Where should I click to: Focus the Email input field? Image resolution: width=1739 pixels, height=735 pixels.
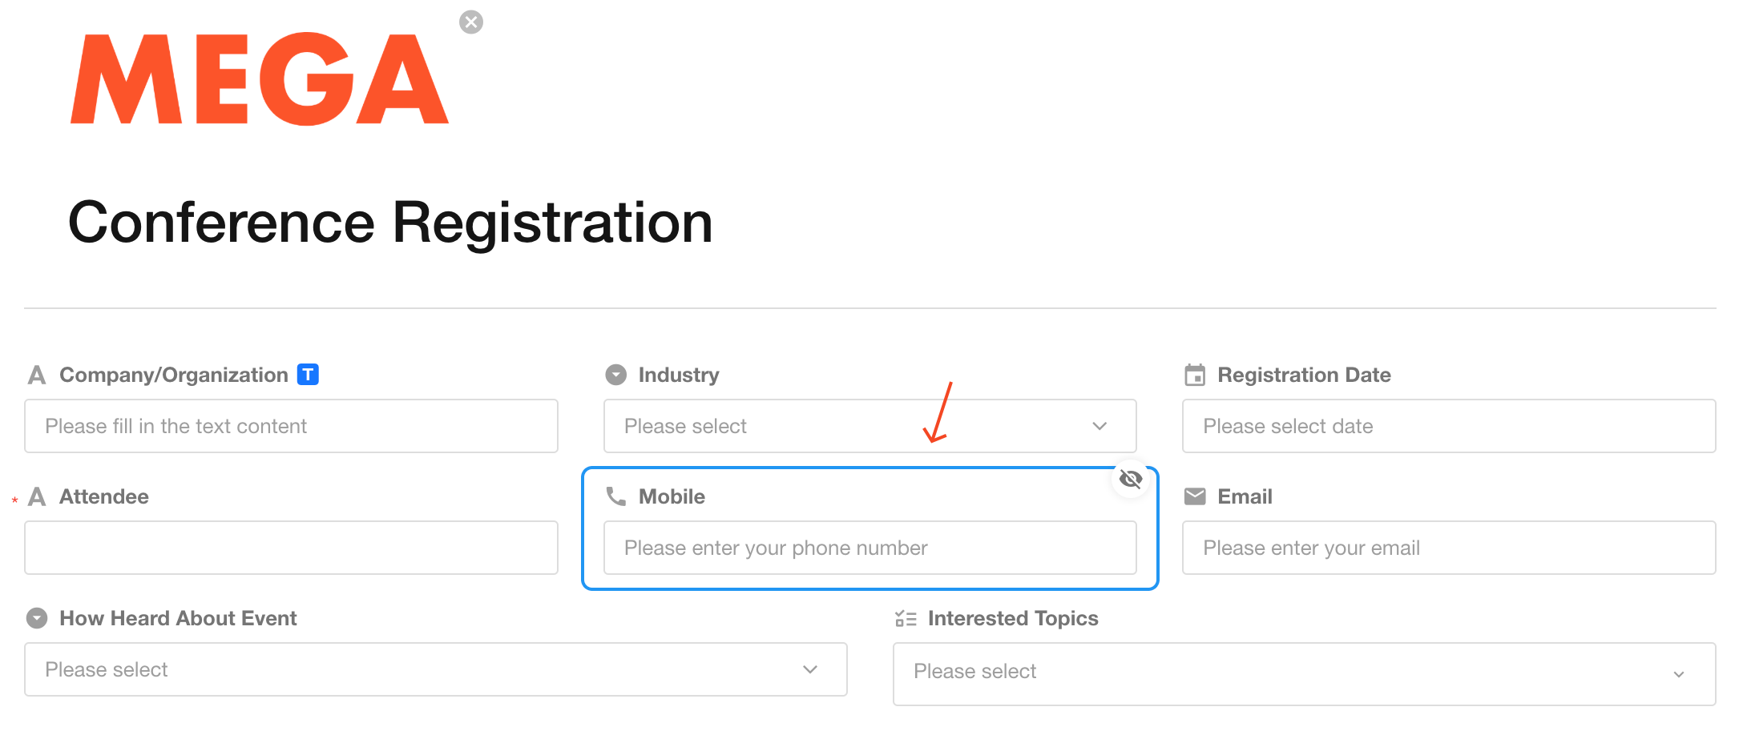(1448, 548)
